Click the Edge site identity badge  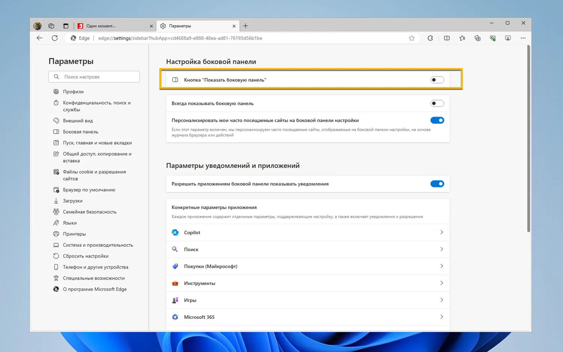[80, 38]
